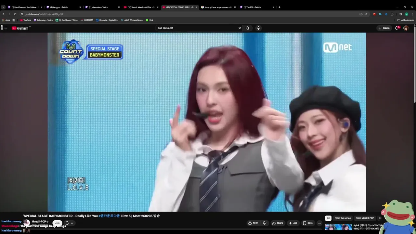
Task: Open the Extensions puzzle icon
Action: click(392, 14)
